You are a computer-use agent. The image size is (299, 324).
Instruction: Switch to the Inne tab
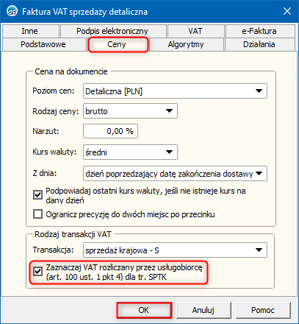(30, 31)
